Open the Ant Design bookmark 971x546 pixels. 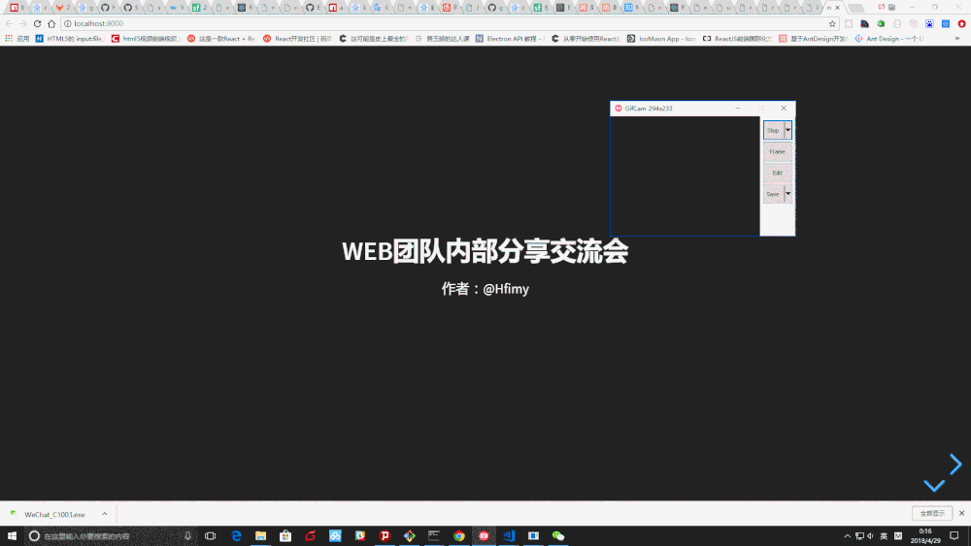(x=888, y=39)
